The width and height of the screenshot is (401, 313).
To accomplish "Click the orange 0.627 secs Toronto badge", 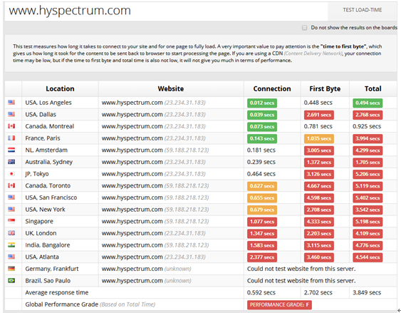I will (x=262, y=186).
